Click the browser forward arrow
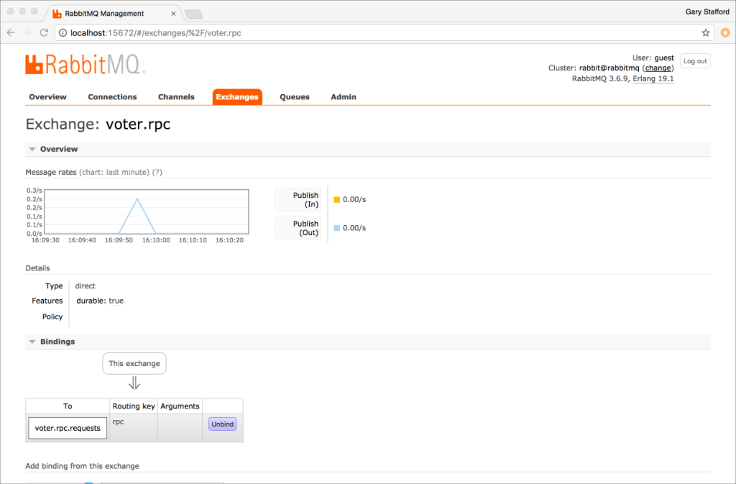This screenshot has width=736, height=484. coord(27,32)
